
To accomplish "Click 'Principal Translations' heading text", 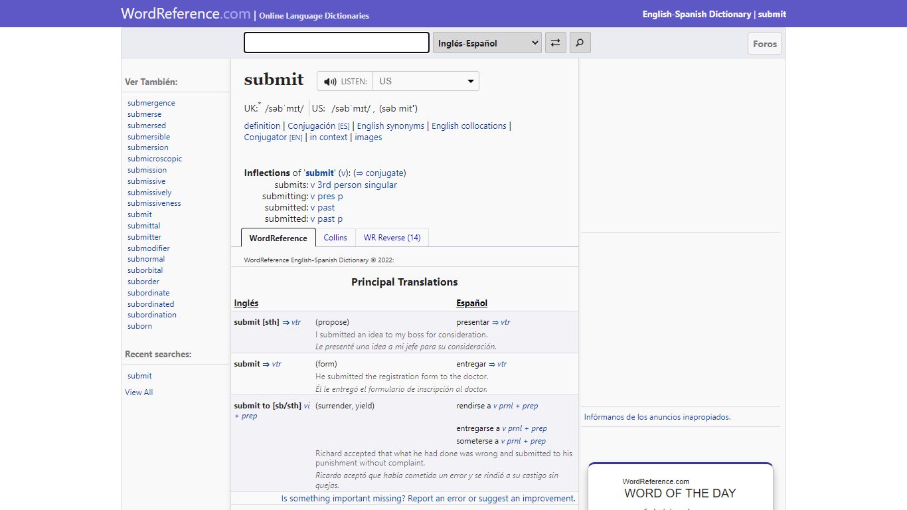I will 404,282.
